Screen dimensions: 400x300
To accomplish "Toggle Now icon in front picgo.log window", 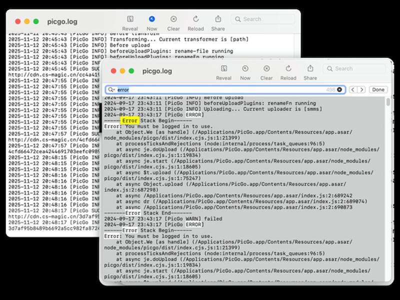I will point(245,68).
